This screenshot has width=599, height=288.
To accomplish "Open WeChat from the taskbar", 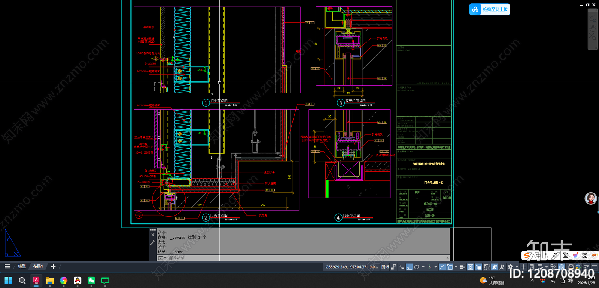I will pos(91,281).
